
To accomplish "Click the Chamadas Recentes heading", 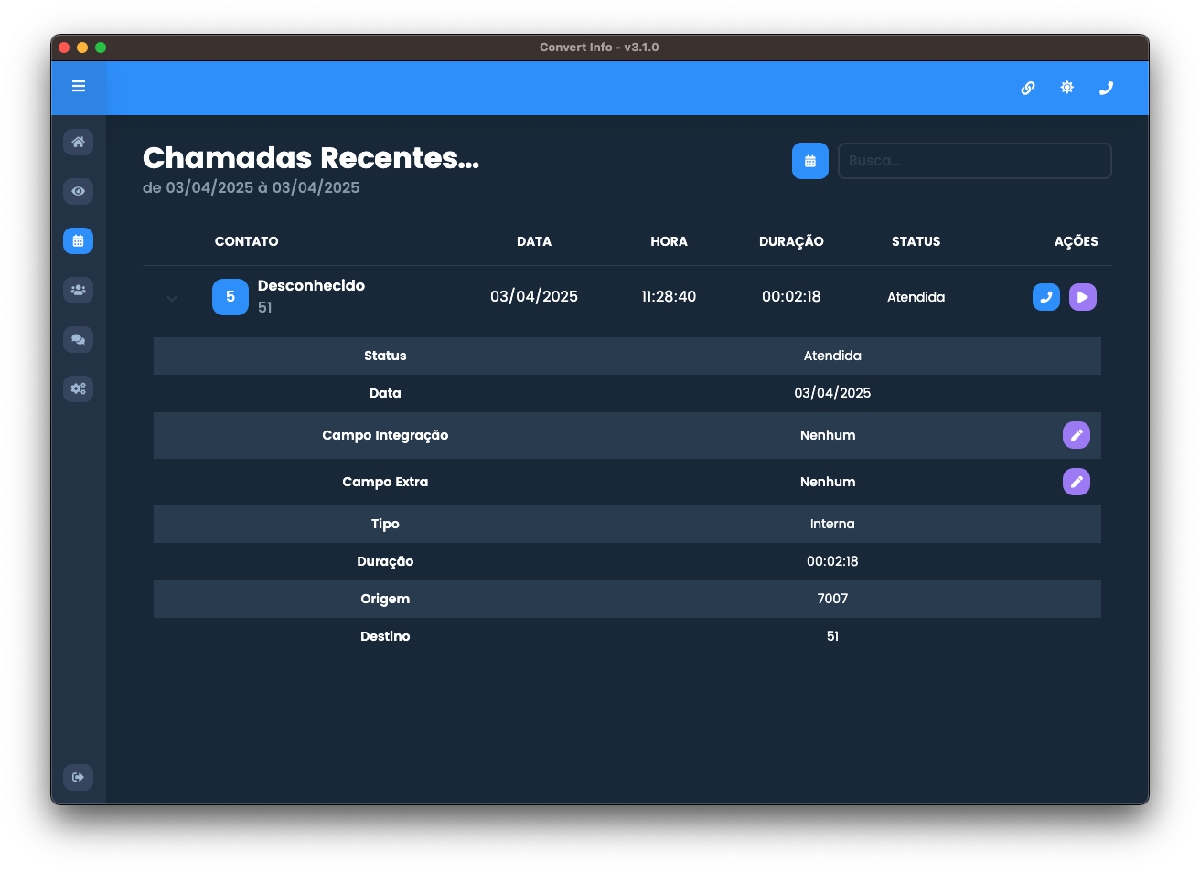I will tap(311, 158).
